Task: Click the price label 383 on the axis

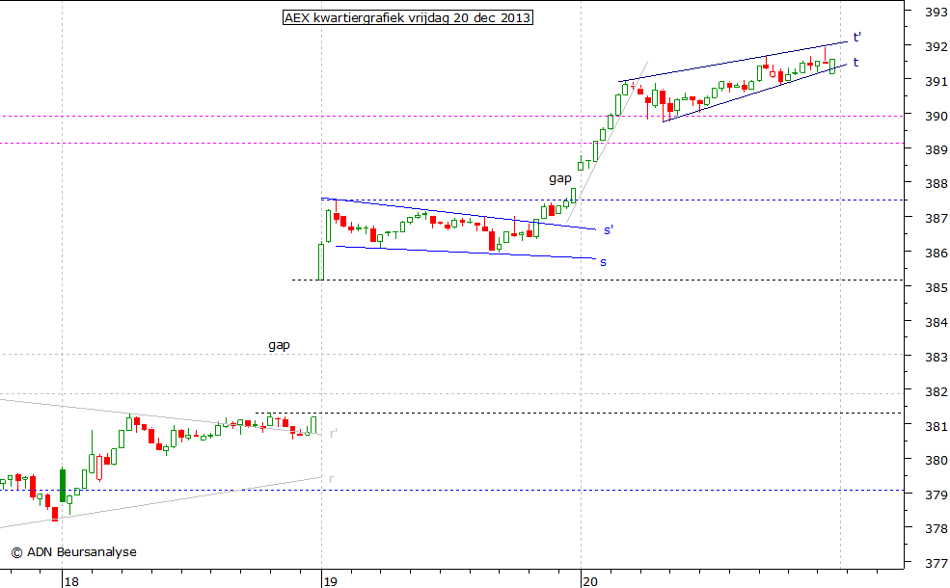Action: (x=936, y=357)
